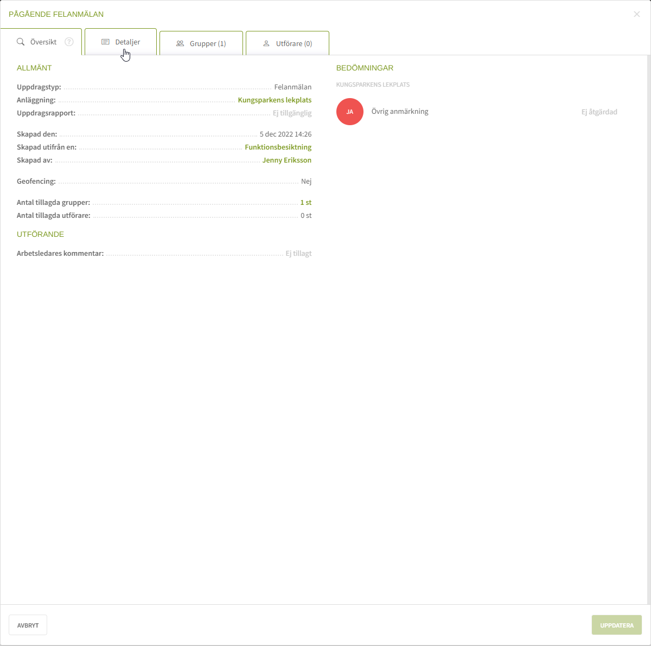Click the Detaljer tab's list icon
This screenshot has width=651, height=646.
point(105,42)
